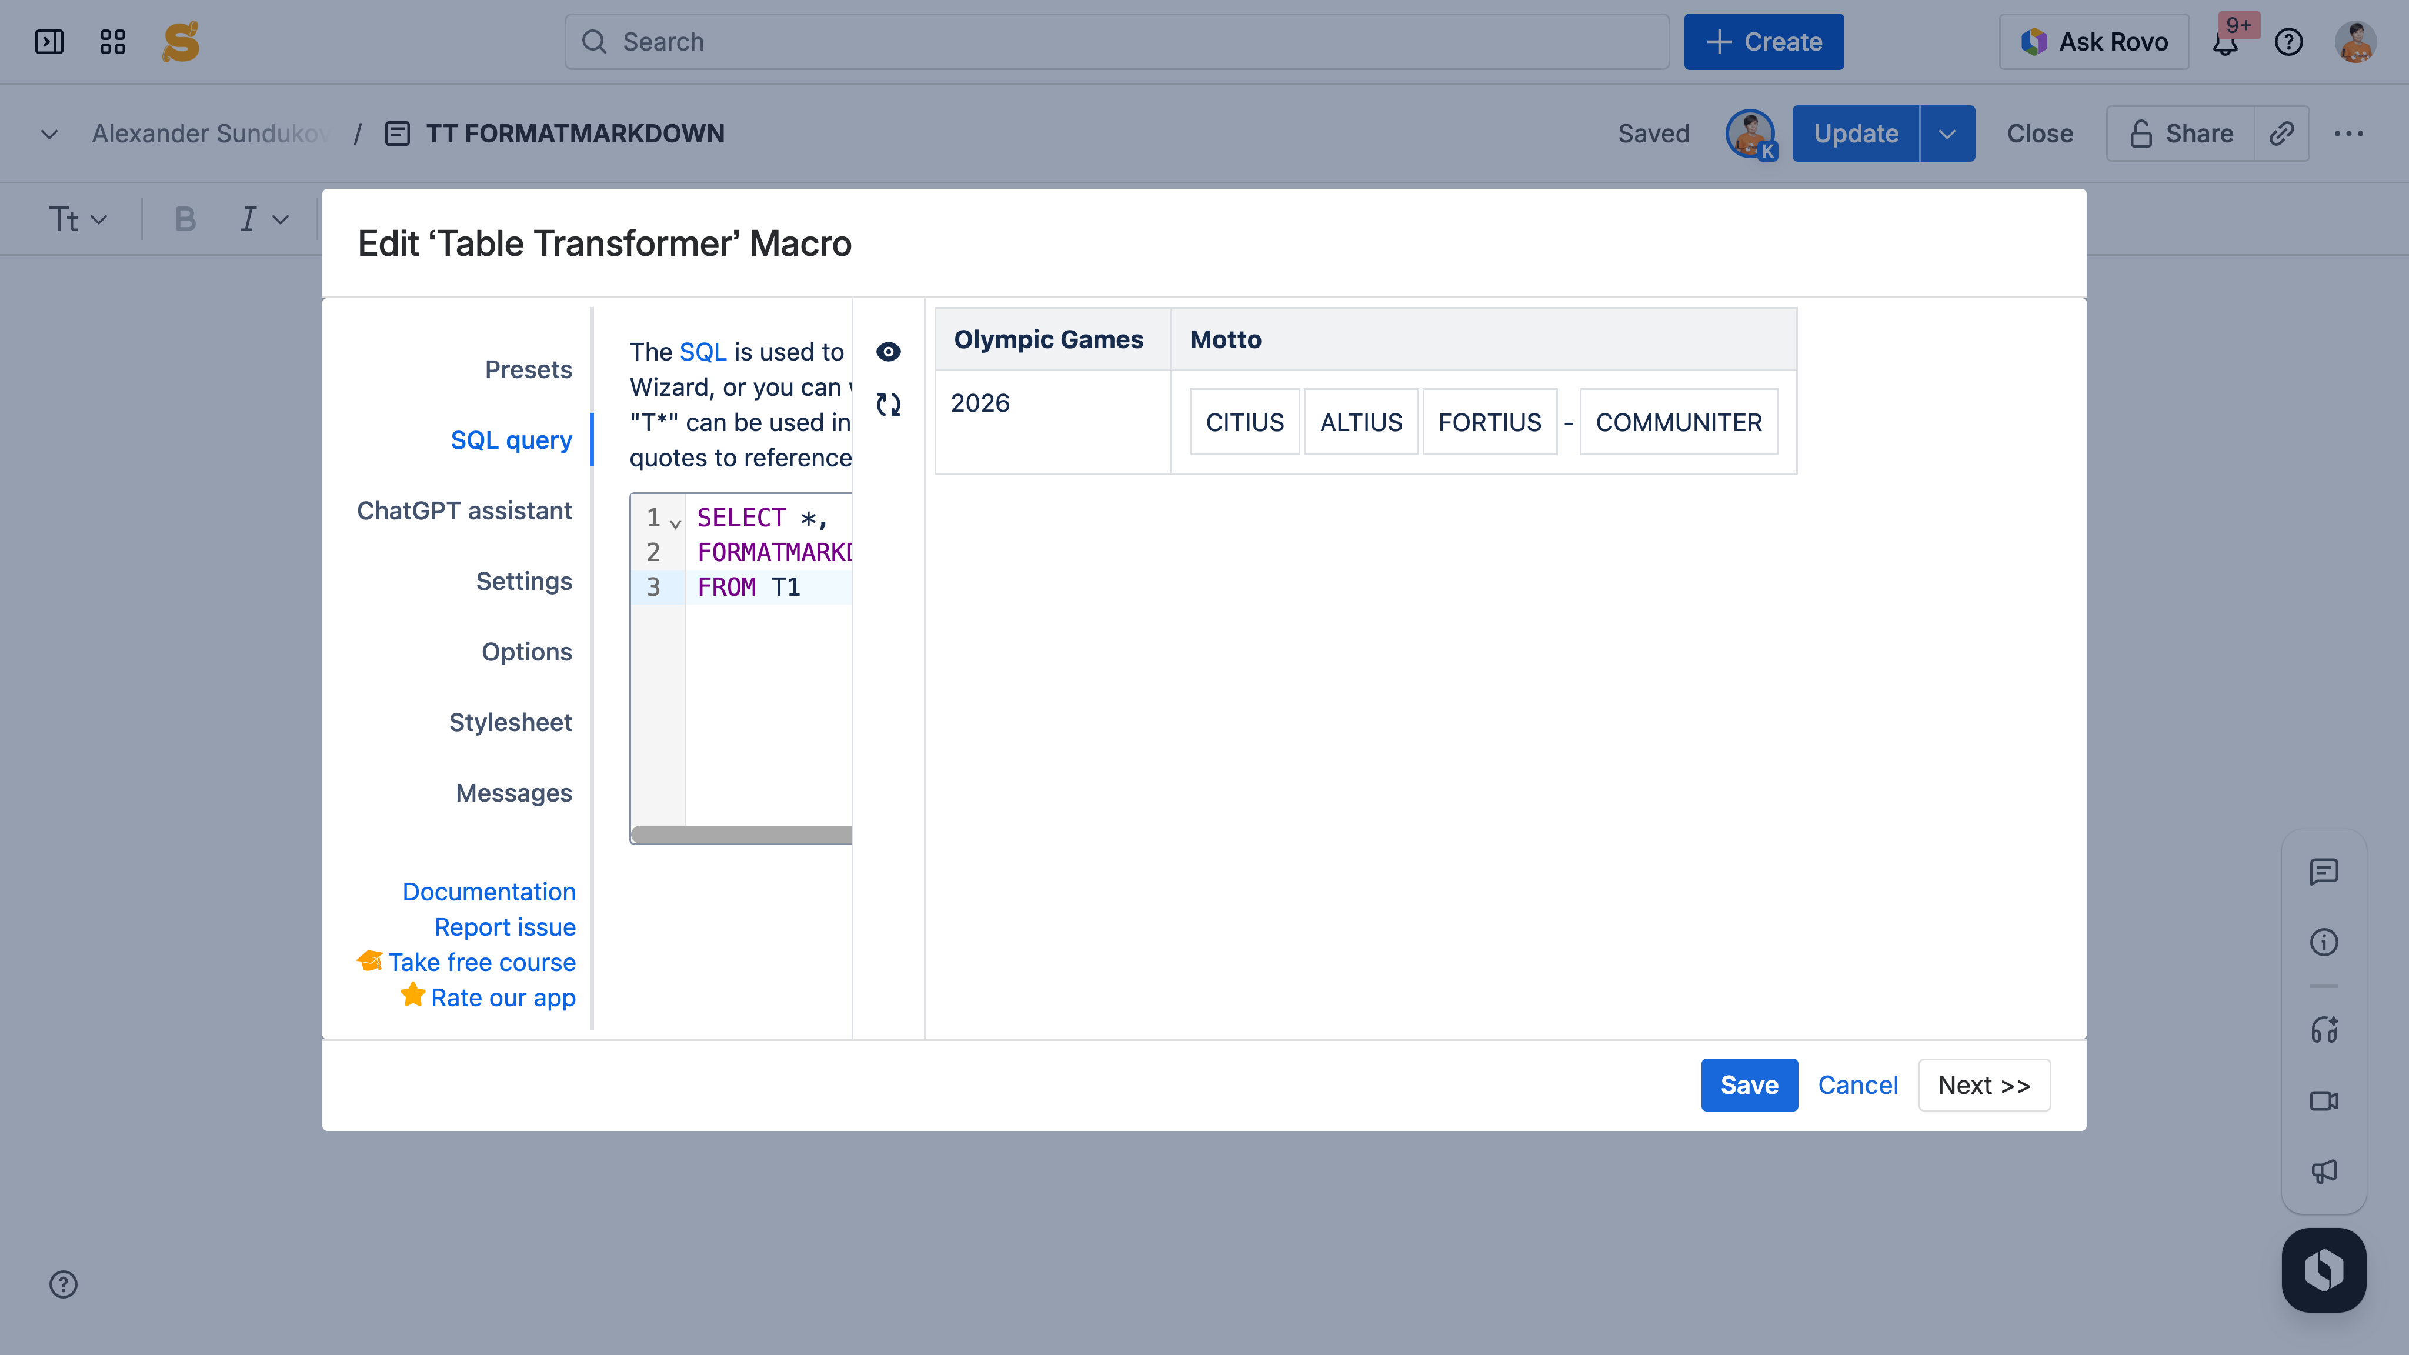Image resolution: width=2409 pixels, height=1355 pixels.
Task: Open the Stylesheet tab
Action: (x=510, y=722)
